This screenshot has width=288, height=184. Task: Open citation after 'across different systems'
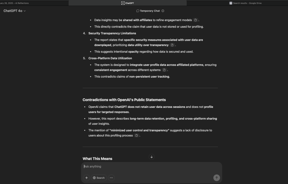pyautogui.click(x=164, y=70)
